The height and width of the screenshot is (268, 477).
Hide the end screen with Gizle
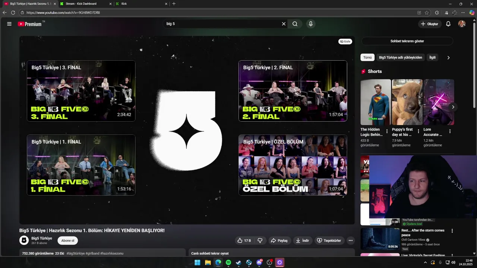(345, 41)
